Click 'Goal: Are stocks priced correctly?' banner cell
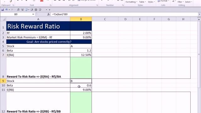The width and height of the screenshot is (201, 113). tap(49, 42)
